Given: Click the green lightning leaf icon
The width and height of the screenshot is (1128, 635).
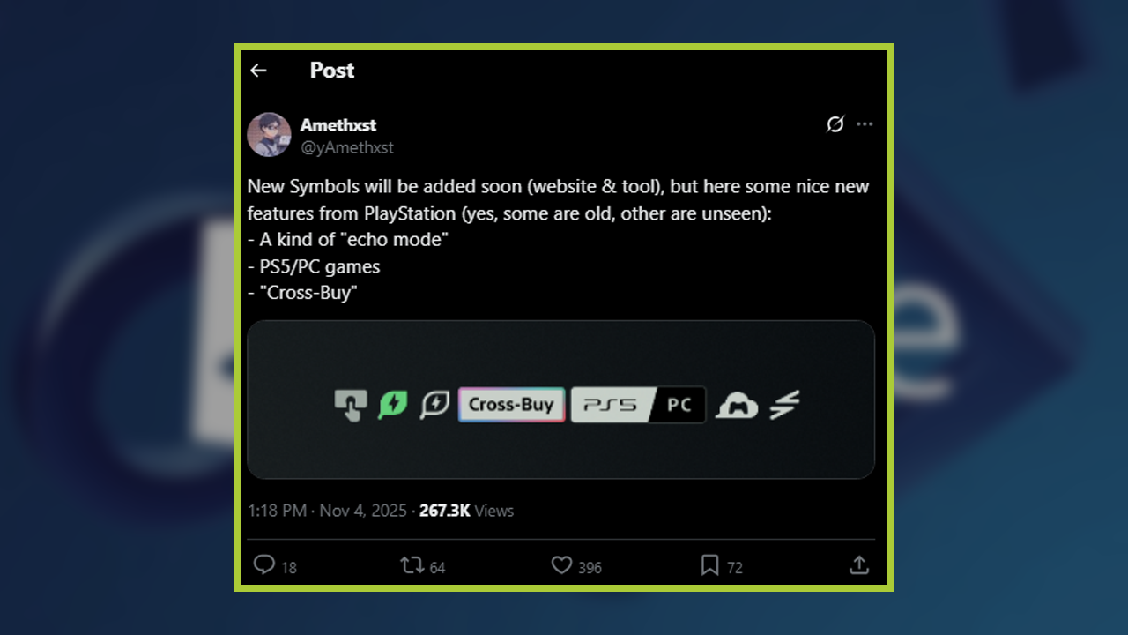Looking at the screenshot, I should pyautogui.click(x=392, y=405).
